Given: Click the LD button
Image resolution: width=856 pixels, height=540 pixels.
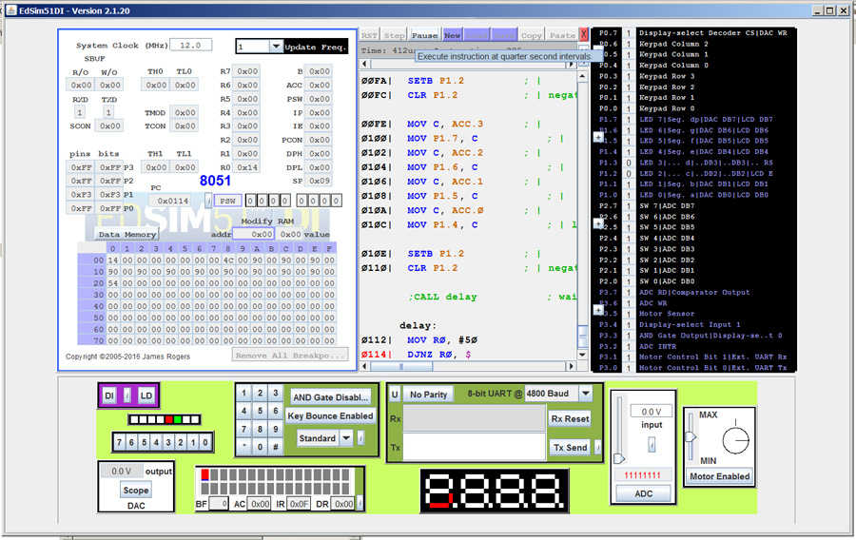Looking at the screenshot, I should pos(146,395).
